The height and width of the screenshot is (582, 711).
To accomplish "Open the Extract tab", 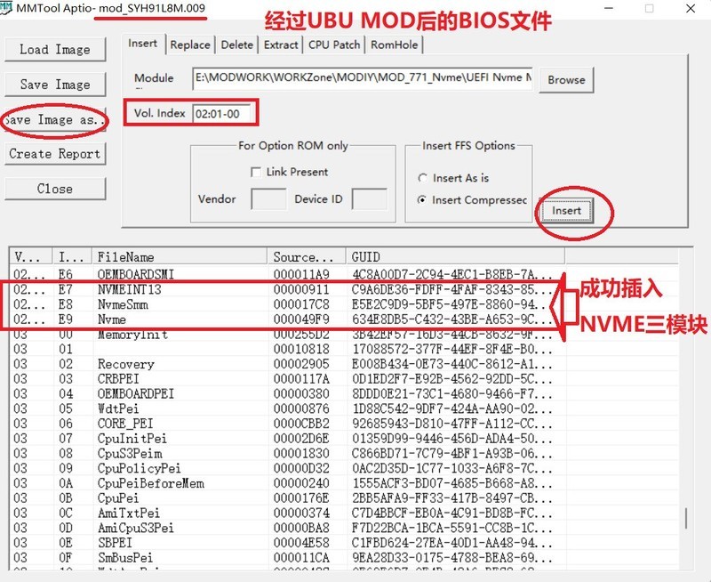I will (280, 44).
